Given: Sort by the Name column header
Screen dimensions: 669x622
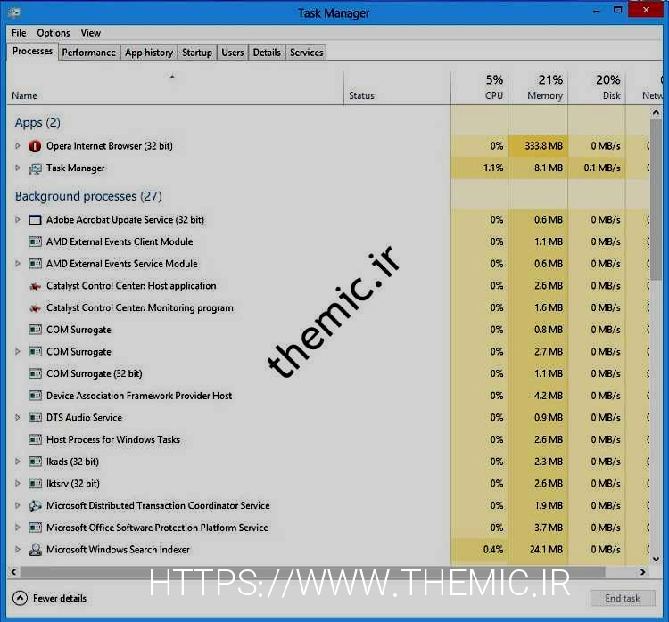Looking at the screenshot, I should (175, 88).
